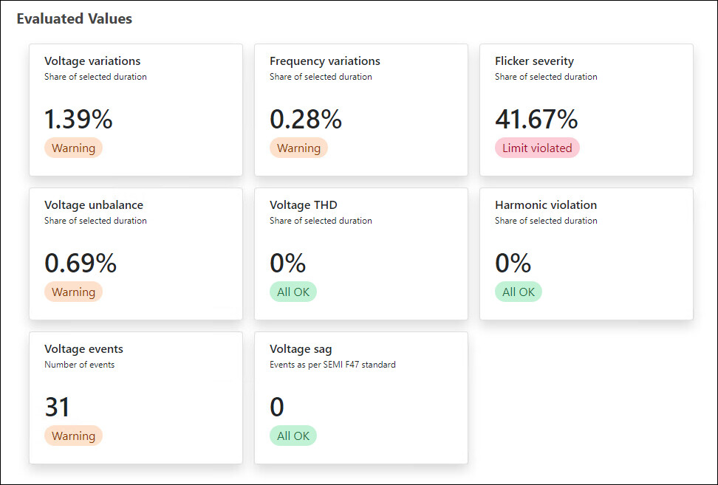Open the Harmonic violation card title
The height and width of the screenshot is (485, 718).
[x=546, y=205]
